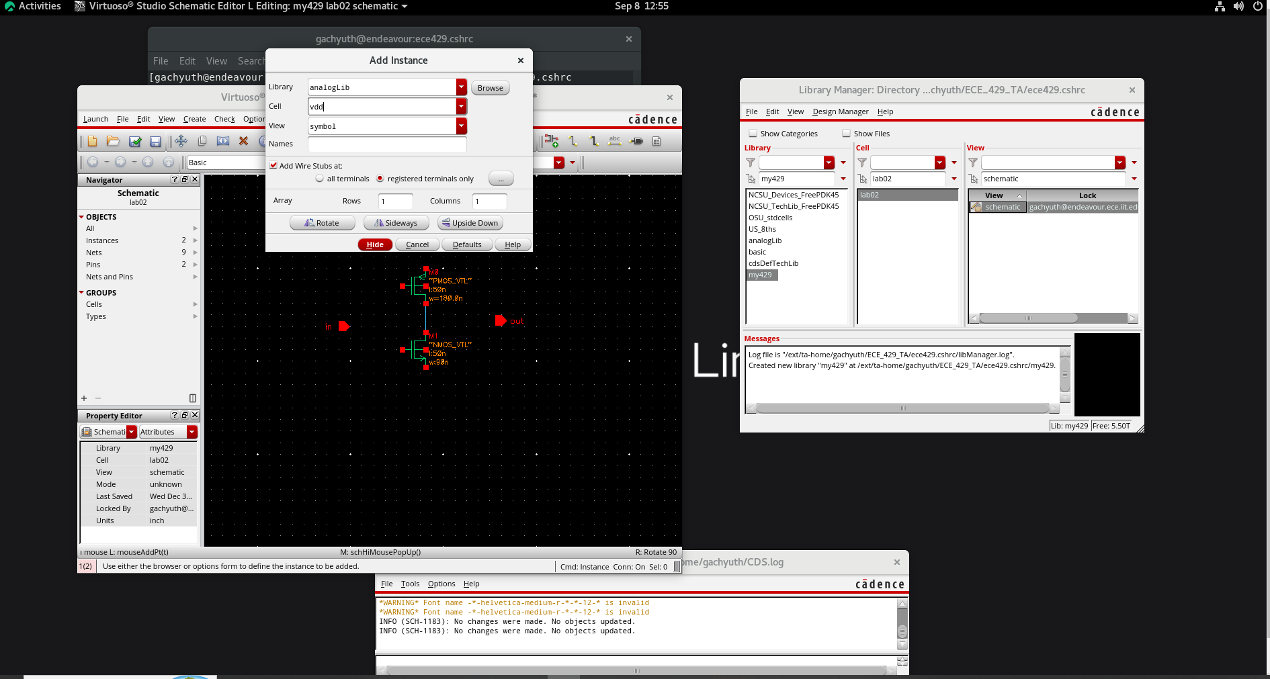The image size is (1270, 679).
Task: Click the View column filter funnel icon
Action: click(973, 163)
